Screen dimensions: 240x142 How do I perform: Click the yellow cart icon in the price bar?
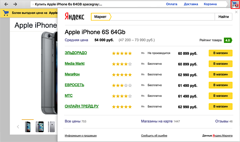(x=6, y=13)
